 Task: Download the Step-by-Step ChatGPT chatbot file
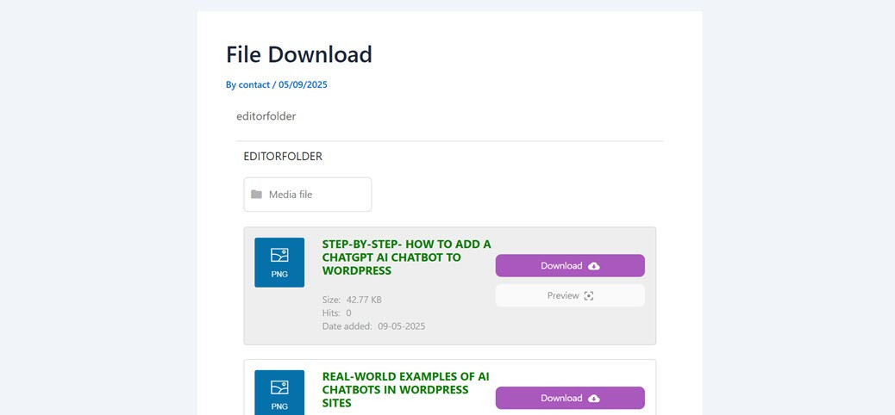tap(569, 266)
